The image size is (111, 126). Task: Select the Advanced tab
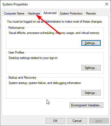point(50,13)
